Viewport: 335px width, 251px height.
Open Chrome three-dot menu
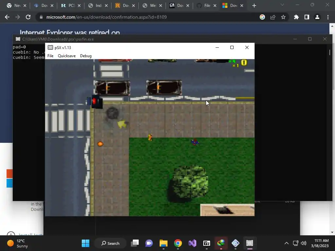point(328,17)
